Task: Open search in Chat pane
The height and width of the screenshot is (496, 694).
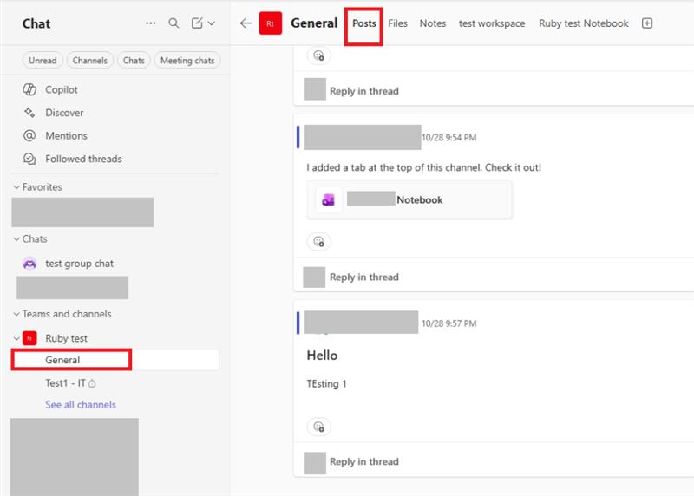Action: pyautogui.click(x=174, y=23)
